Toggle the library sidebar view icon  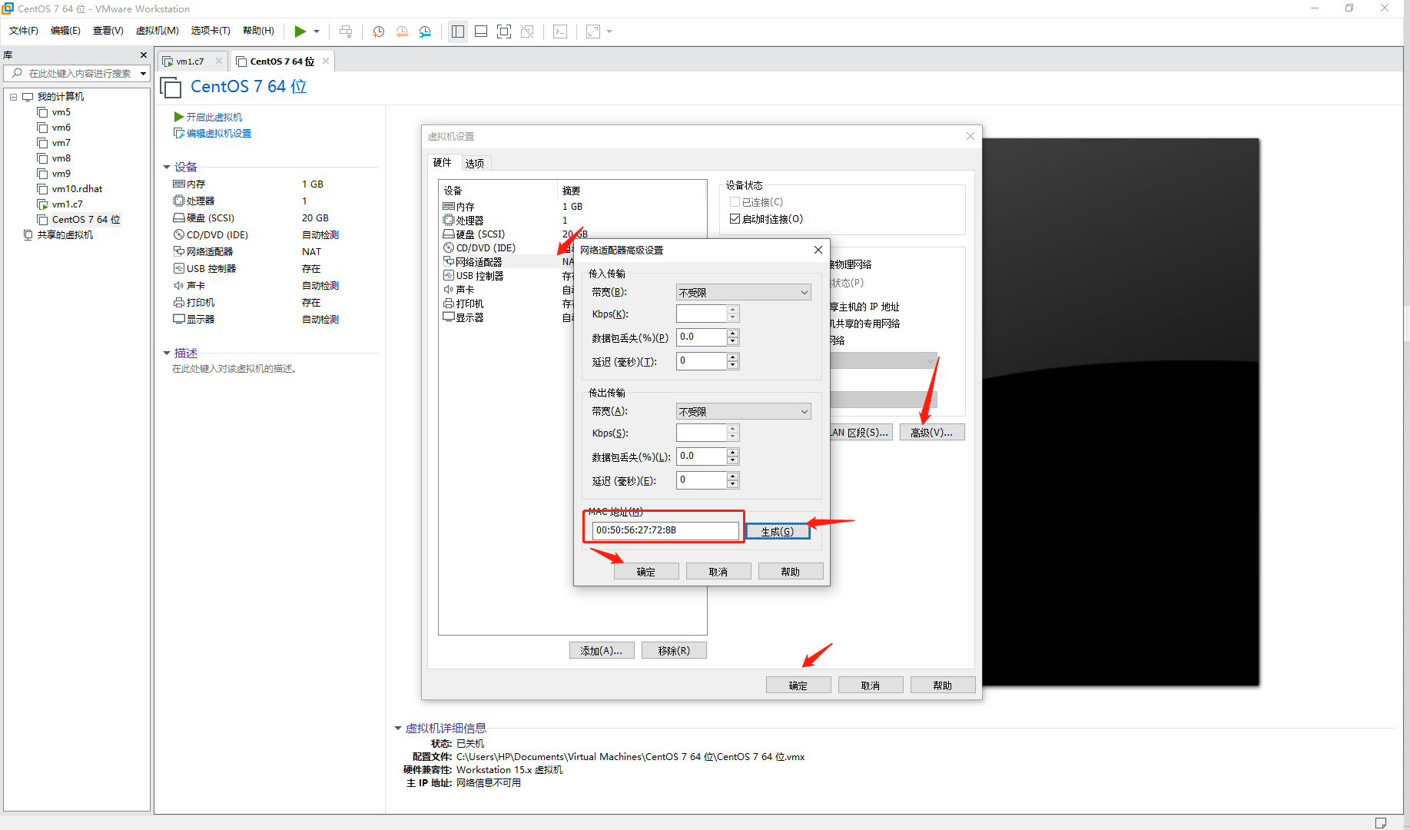[458, 32]
